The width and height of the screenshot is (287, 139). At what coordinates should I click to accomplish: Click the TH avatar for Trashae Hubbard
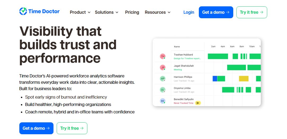tap(163, 56)
